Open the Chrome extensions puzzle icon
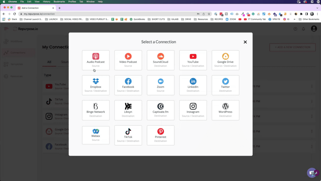 [x=301, y=14]
